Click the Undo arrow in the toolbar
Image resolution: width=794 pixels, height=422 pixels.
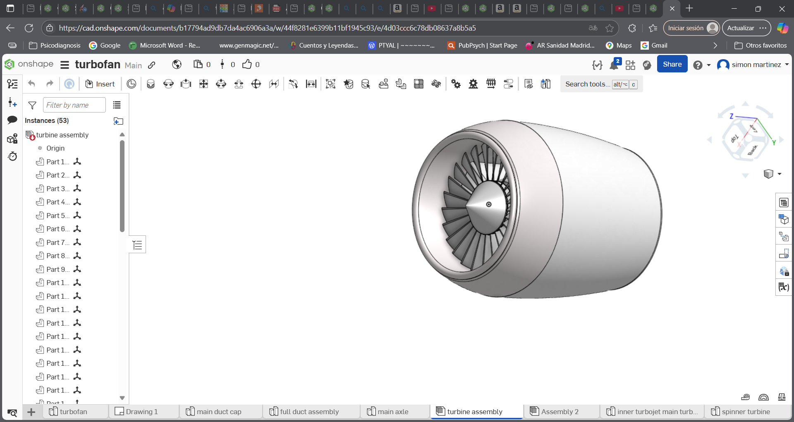tap(32, 84)
